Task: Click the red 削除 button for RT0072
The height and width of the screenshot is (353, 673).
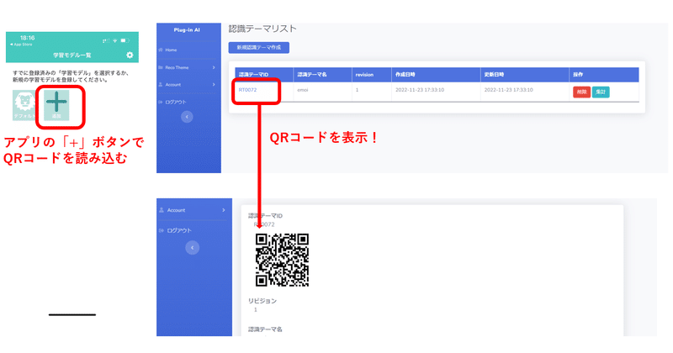Action: [x=581, y=92]
